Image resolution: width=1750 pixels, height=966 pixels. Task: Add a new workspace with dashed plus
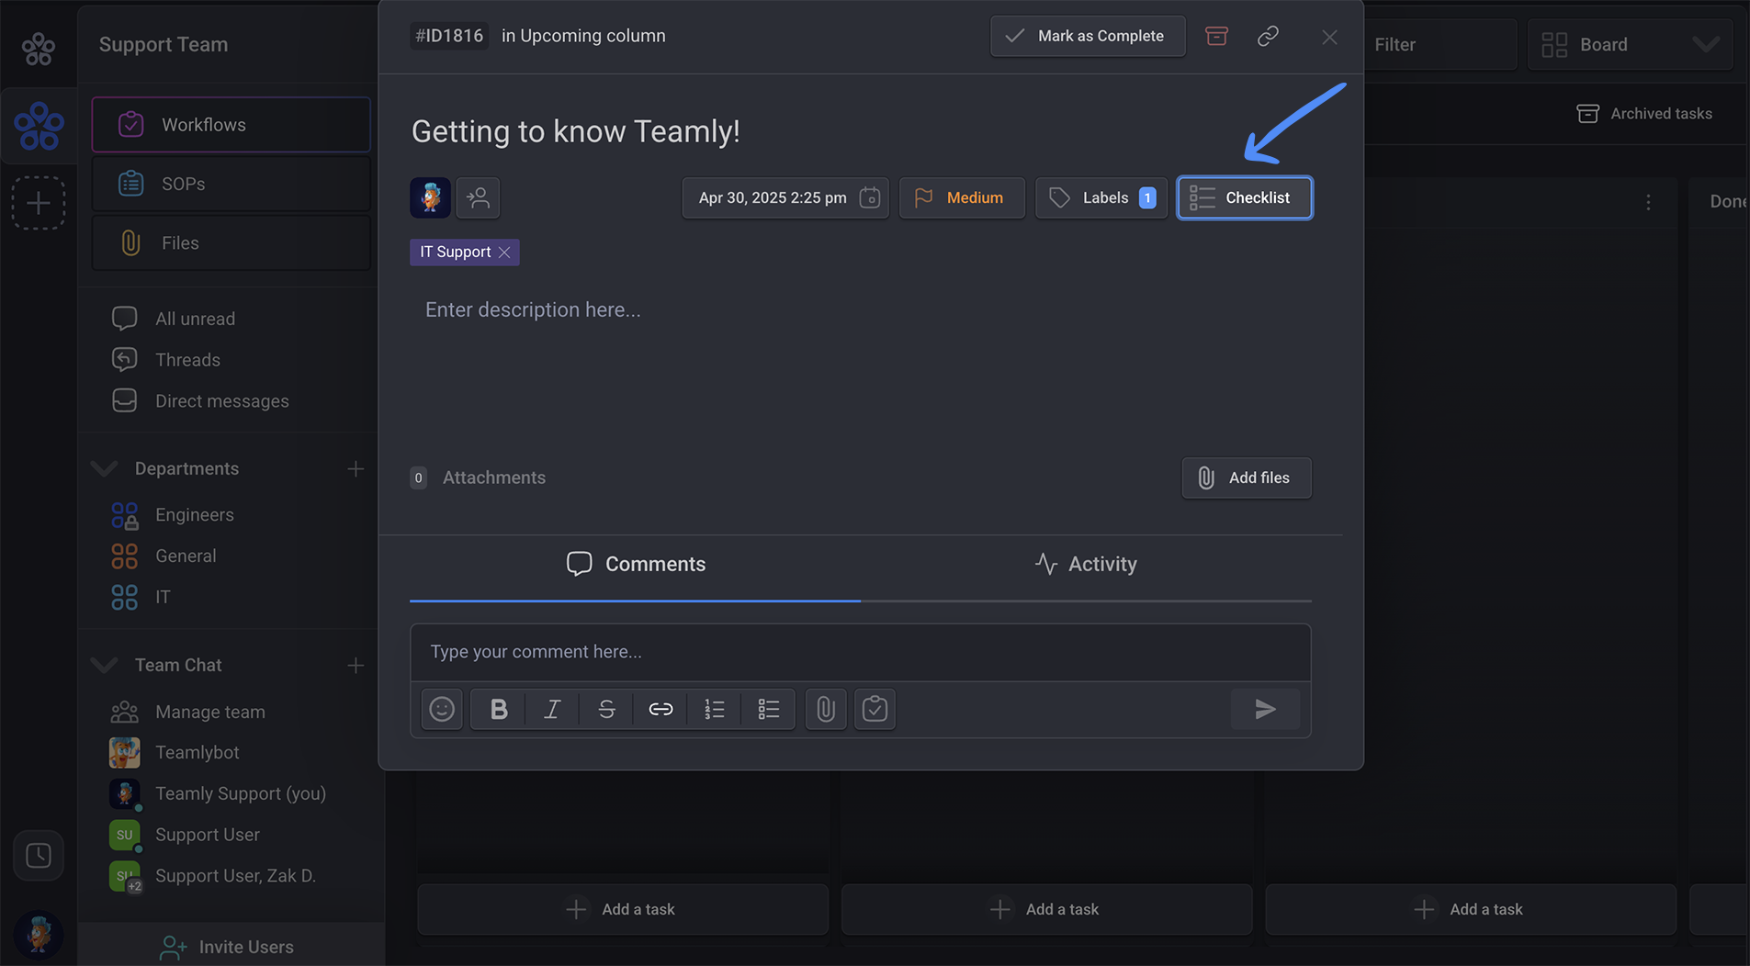39,203
